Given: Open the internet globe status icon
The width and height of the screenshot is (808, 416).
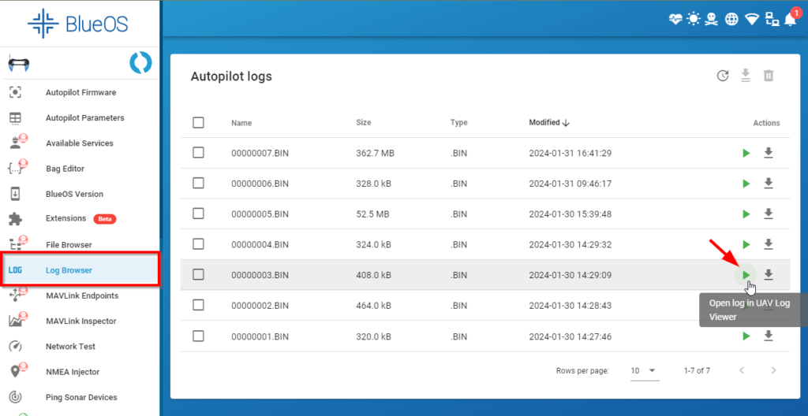Looking at the screenshot, I should pyautogui.click(x=731, y=20).
